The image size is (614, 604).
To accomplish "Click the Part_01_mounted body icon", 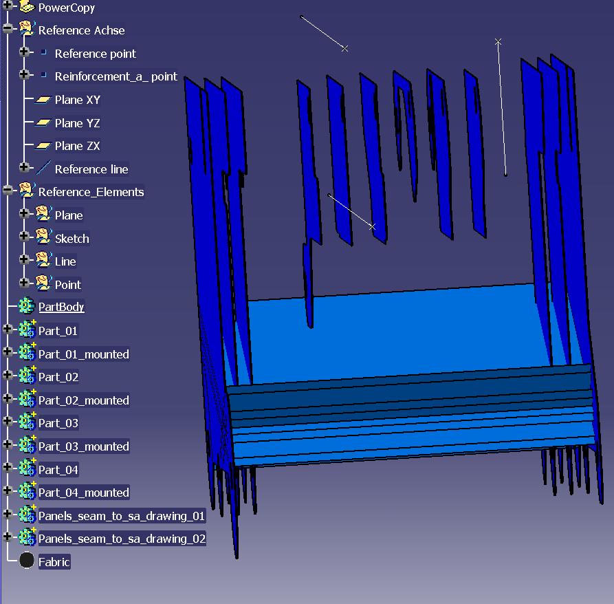I will click(27, 352).
